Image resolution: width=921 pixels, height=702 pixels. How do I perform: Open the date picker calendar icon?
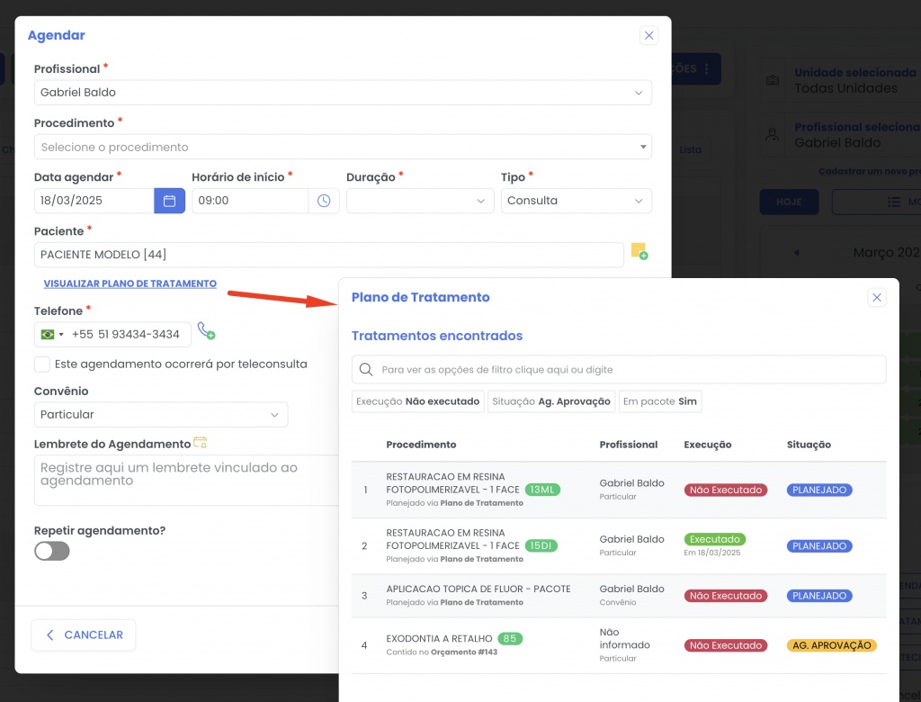click(x=169, y=201)
